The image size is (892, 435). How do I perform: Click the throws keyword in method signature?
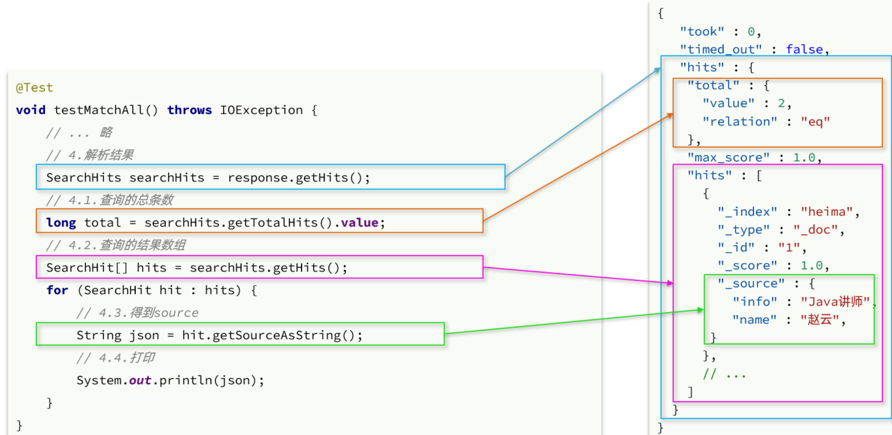190,110
